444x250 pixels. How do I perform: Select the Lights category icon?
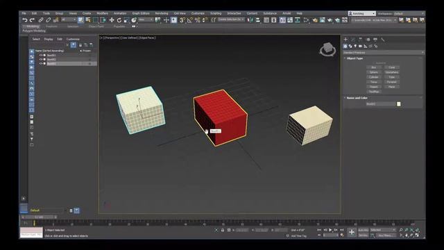[x=355, y=47]
